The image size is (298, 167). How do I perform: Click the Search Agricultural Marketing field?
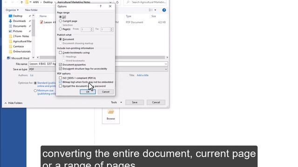[145, 2]
